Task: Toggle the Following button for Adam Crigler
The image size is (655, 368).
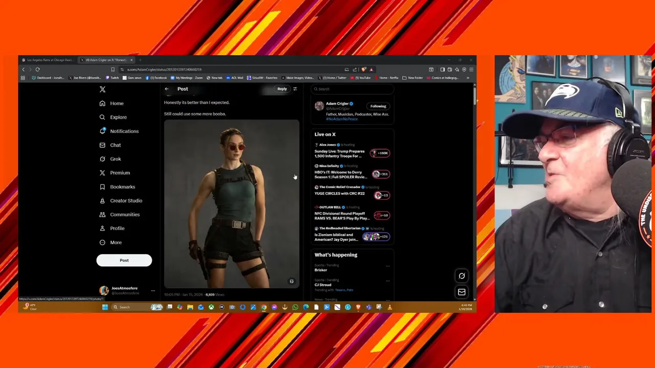Action: click(378, 106)
